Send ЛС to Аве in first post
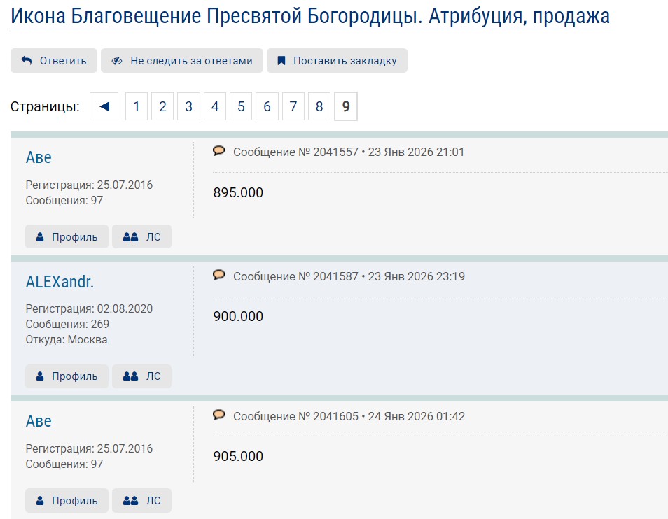Image resolution: width=668 pixels, height=519 pixels. coord(141,236)
